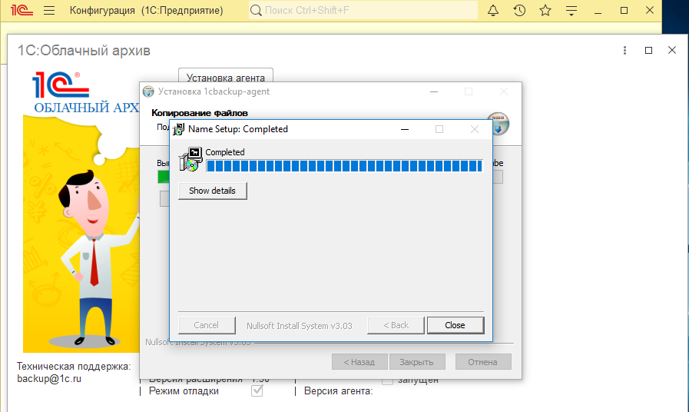Image resolution: width=689 pixels, height=412 pixels.
Task: Click the Копирование файлов heading
Action: pos(200,113)
